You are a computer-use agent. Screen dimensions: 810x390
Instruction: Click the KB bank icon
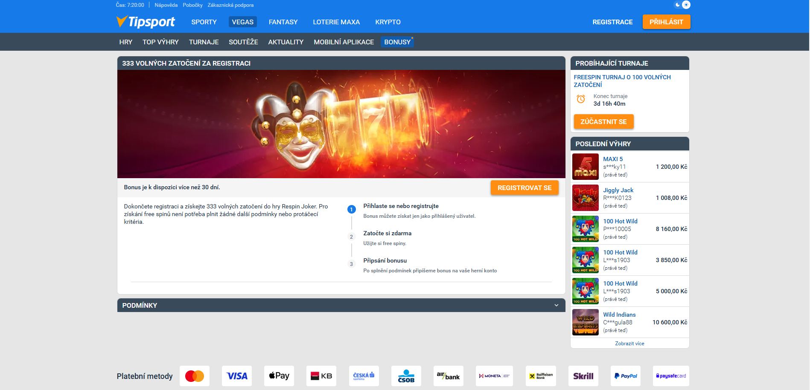tap(321, 376)
